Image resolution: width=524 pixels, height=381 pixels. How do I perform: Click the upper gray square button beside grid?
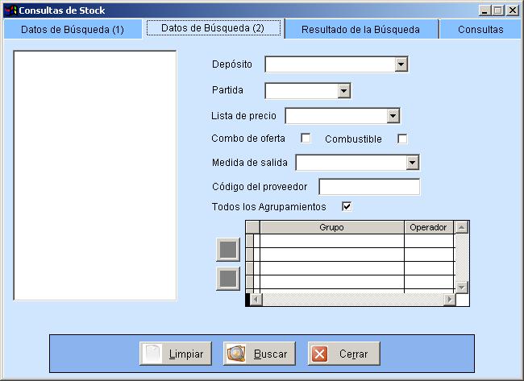pyautogui.click(x=228, y=250)
